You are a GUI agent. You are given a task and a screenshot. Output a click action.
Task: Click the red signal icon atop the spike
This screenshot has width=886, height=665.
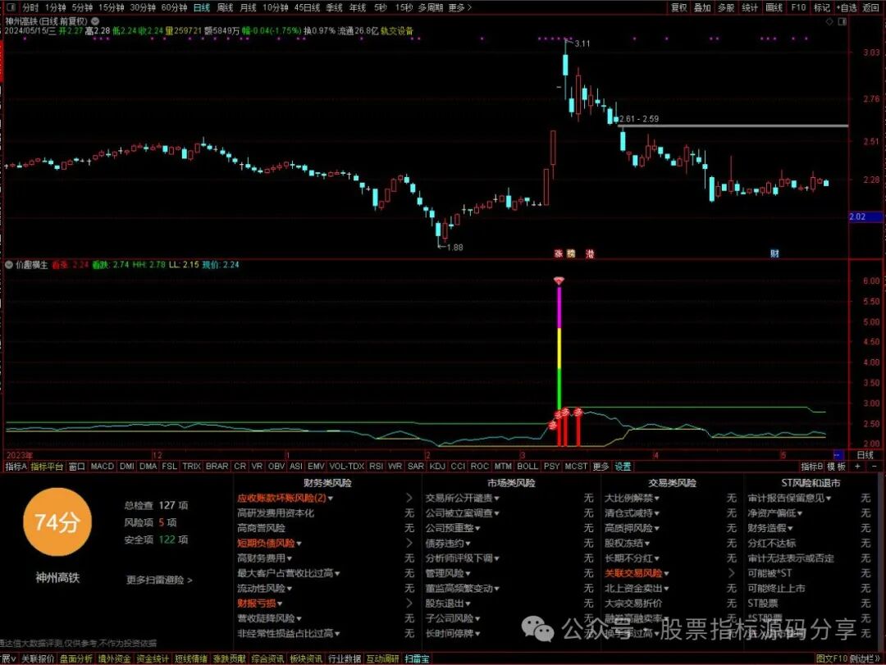pyautogui.click(x=559, y=280)
